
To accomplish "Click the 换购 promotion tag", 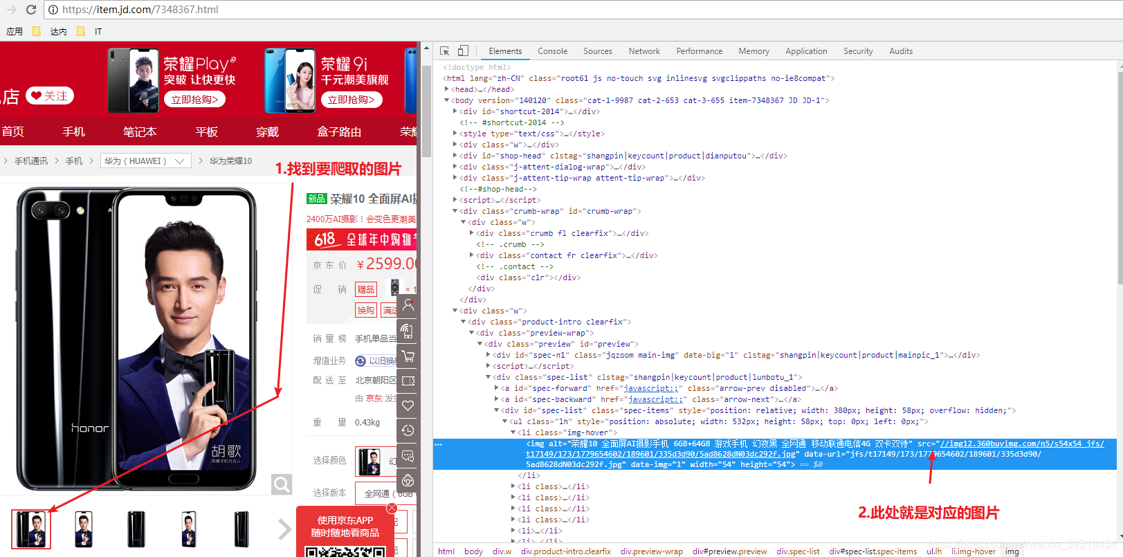I will (x=366, y=310).
